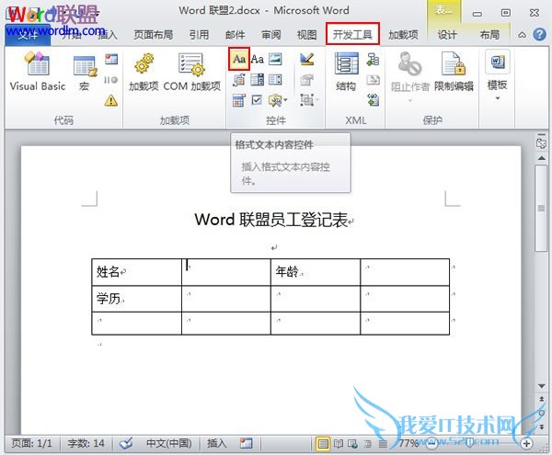Image resolution: width=552 pixels, height=455 pixels.
Task: Click the 77% zoom level
Action: click(x=408, y=443)
